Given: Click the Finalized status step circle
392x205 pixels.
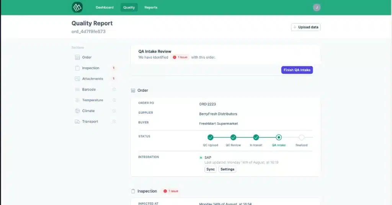Looking at the screenshot, I should coord(302,137).
